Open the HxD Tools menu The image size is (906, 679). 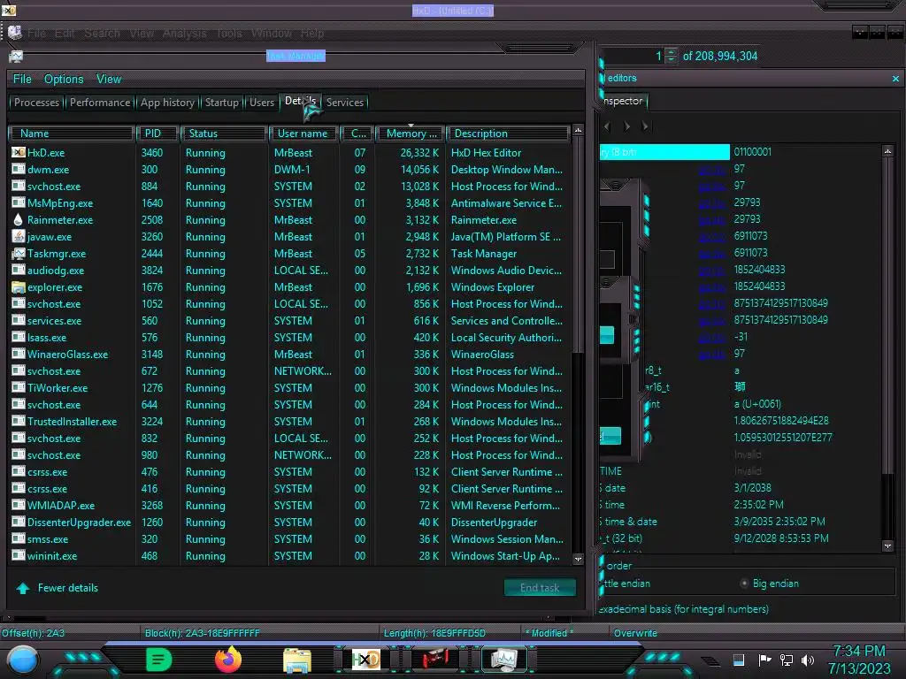point(229,34)
